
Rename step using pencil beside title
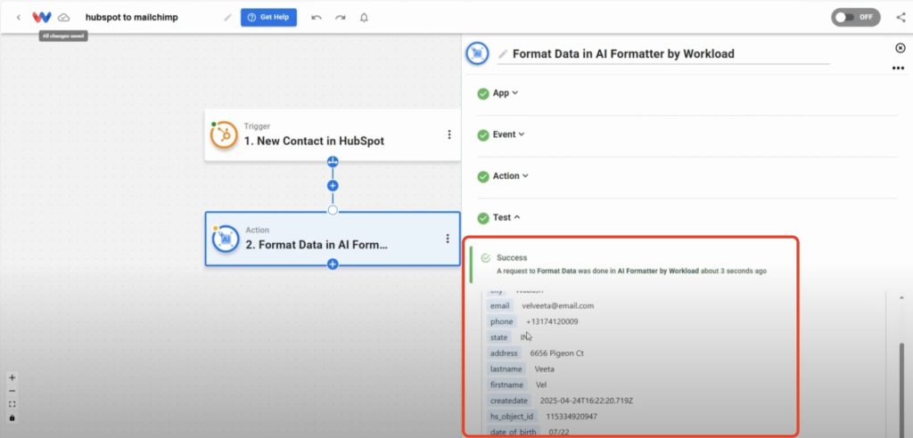(x=503, y=54)
